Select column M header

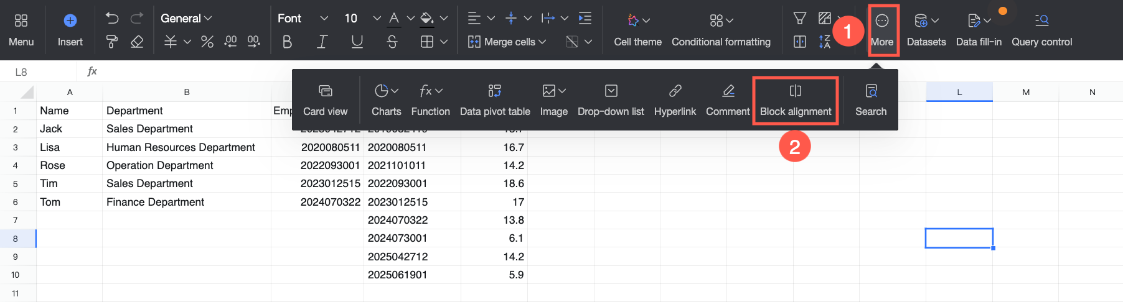[x=1026, y=92]
